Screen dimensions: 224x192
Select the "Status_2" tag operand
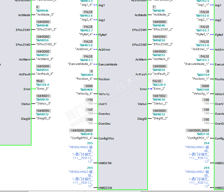160,103
